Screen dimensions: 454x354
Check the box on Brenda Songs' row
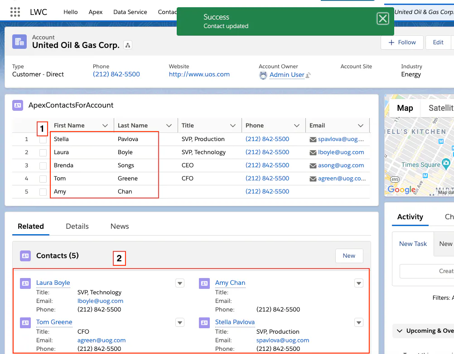42,165
